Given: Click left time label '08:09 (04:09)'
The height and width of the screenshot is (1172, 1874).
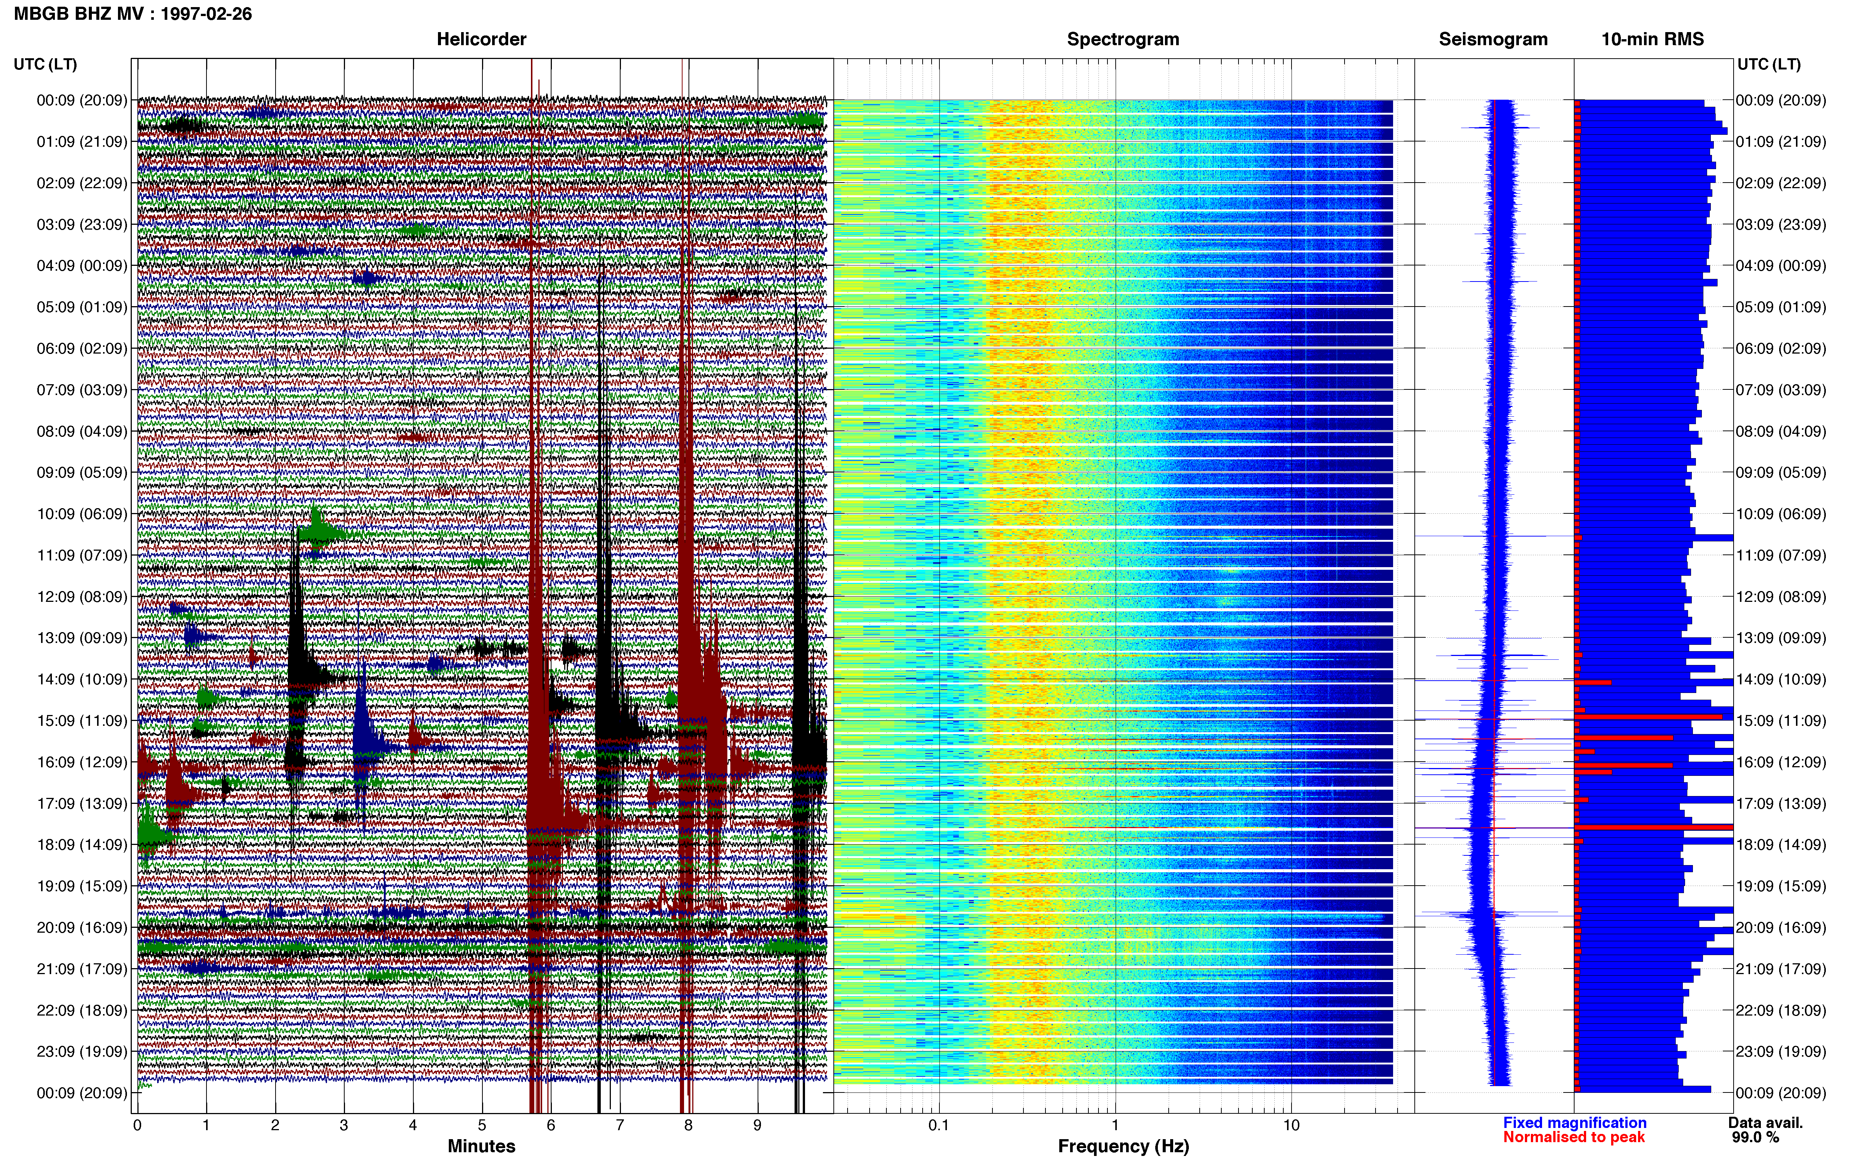Looking at the screenshot, I should [x=82, y=431].
